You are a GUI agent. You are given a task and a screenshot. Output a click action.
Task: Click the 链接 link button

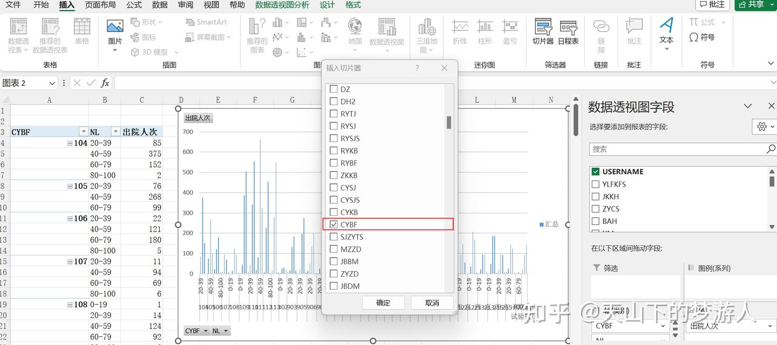point(601,36)
